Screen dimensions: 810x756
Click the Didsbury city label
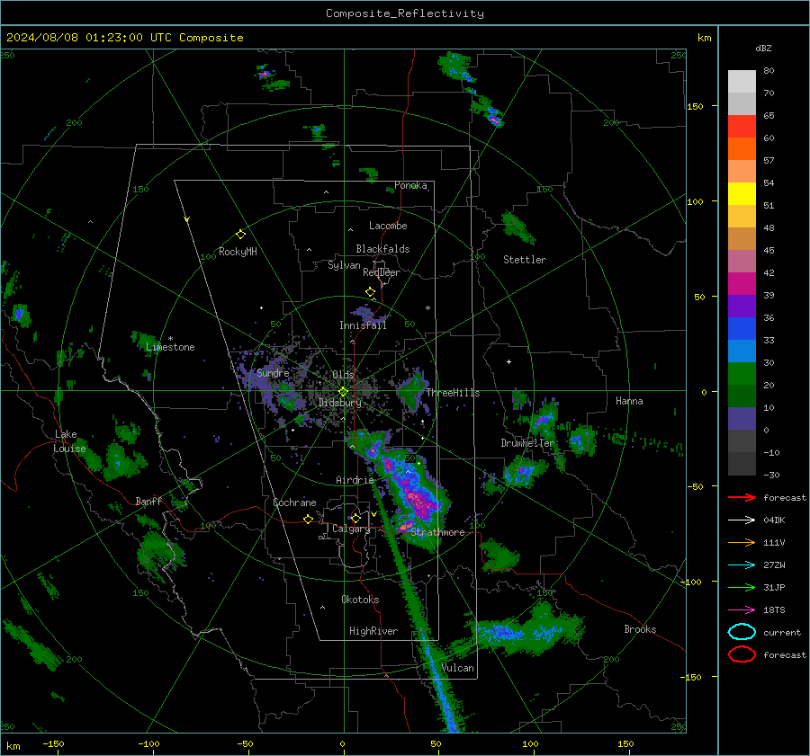340,403
